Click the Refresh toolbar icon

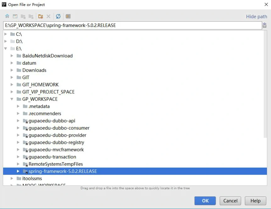point(58,16)
